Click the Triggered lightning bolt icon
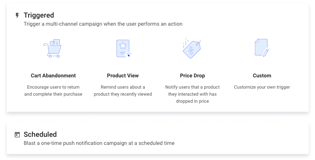Viewport: 315px width, 160px height. click(x=17, y=15)
